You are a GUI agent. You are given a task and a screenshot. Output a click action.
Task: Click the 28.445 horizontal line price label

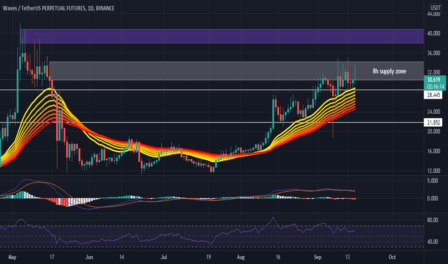tap(433, 95)
